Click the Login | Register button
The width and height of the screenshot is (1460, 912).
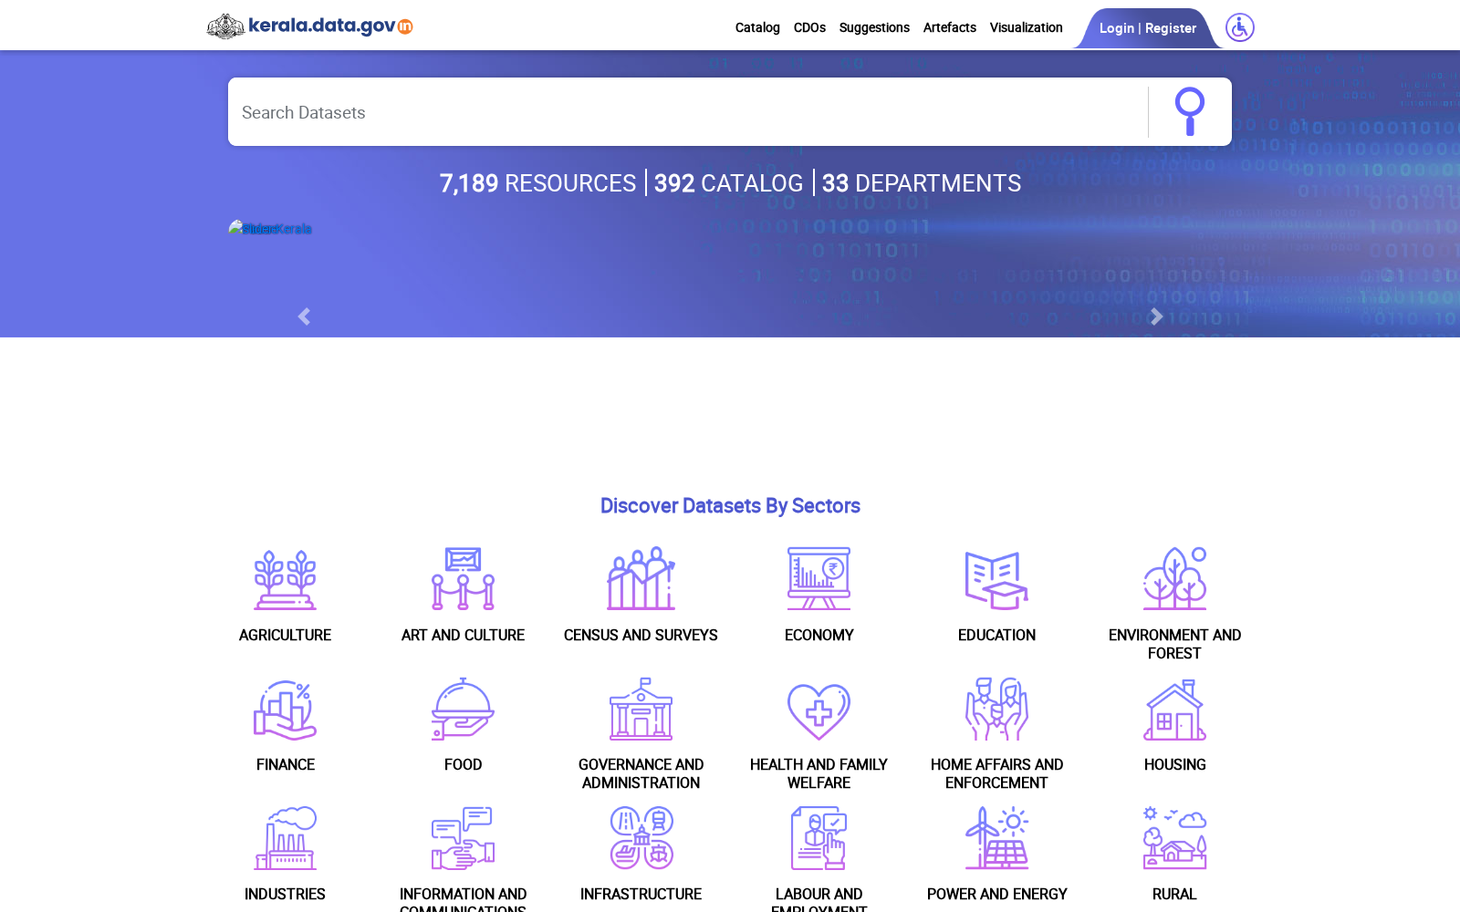coord(1147,28)
